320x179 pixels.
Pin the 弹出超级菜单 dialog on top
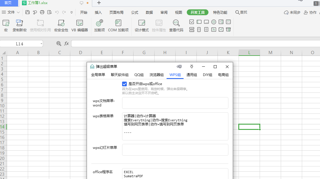click(x=192, y=67)
